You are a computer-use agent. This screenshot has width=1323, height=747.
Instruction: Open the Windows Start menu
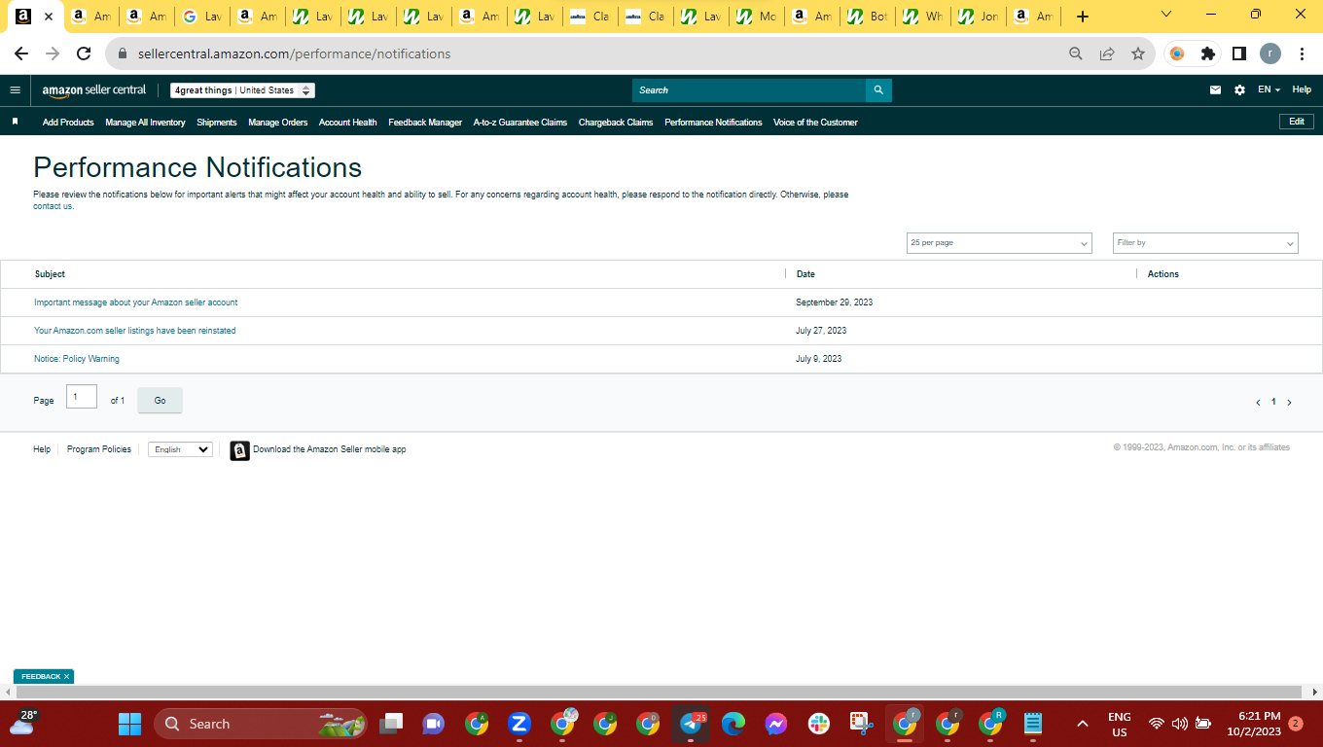pyautogui.click(x=130, y=724)
